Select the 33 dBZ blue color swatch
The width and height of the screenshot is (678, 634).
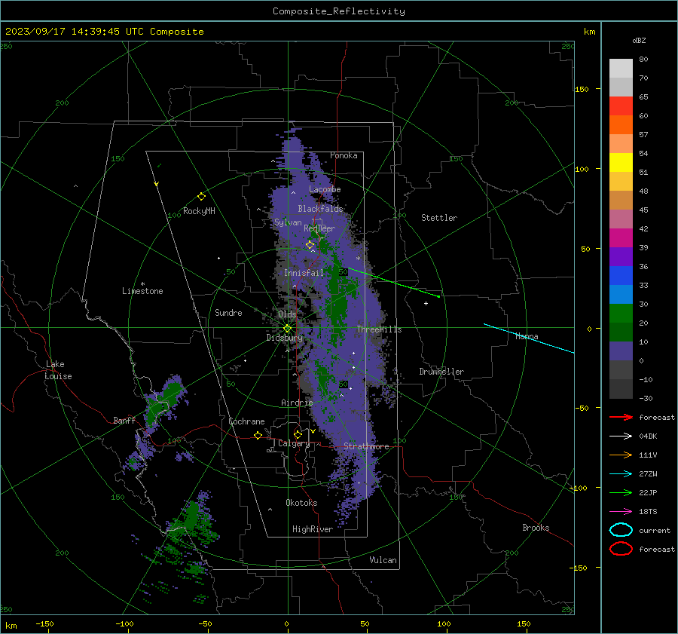click(x=621, y=275)
